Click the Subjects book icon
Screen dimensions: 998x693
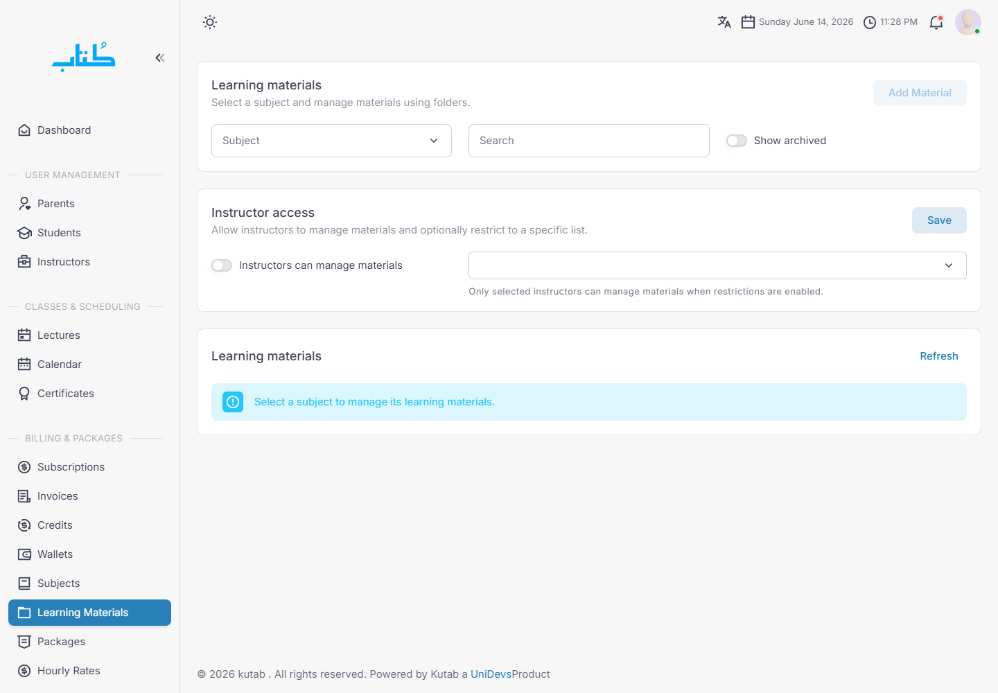(x=24, y=584)
